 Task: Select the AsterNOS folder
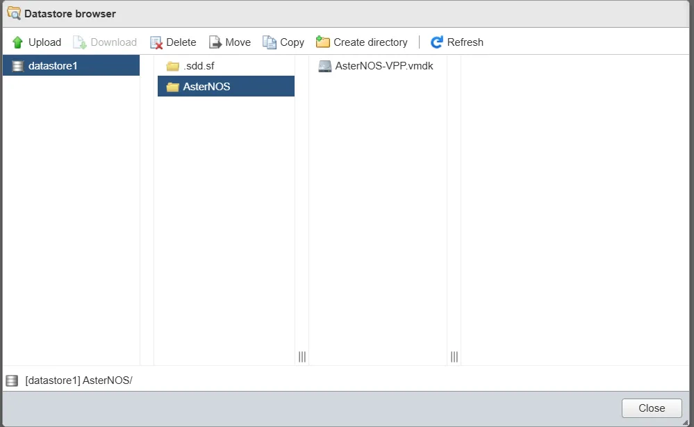coord(206,87)
